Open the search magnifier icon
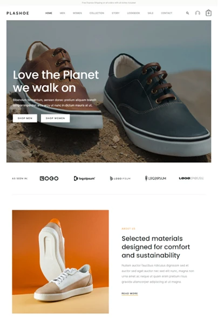The height and width of the screenshot is (325, 218). (x=187, y=13)
